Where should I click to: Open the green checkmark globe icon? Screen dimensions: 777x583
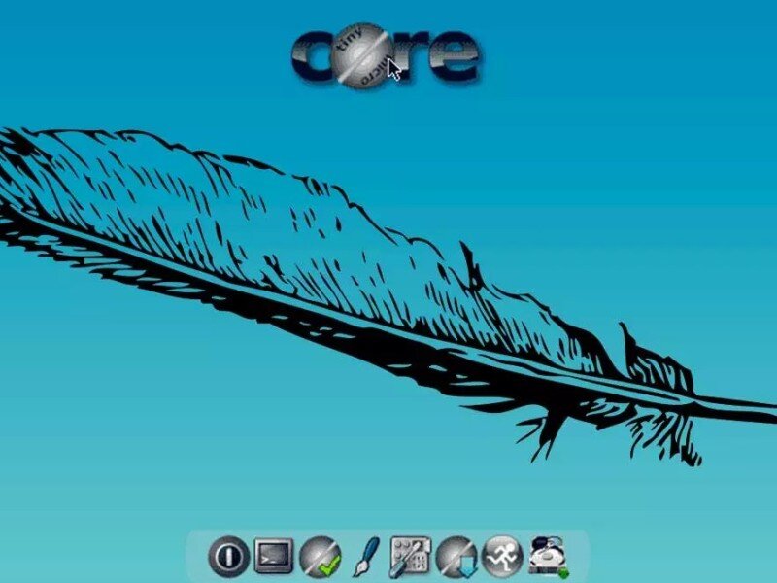pos(321,557)
